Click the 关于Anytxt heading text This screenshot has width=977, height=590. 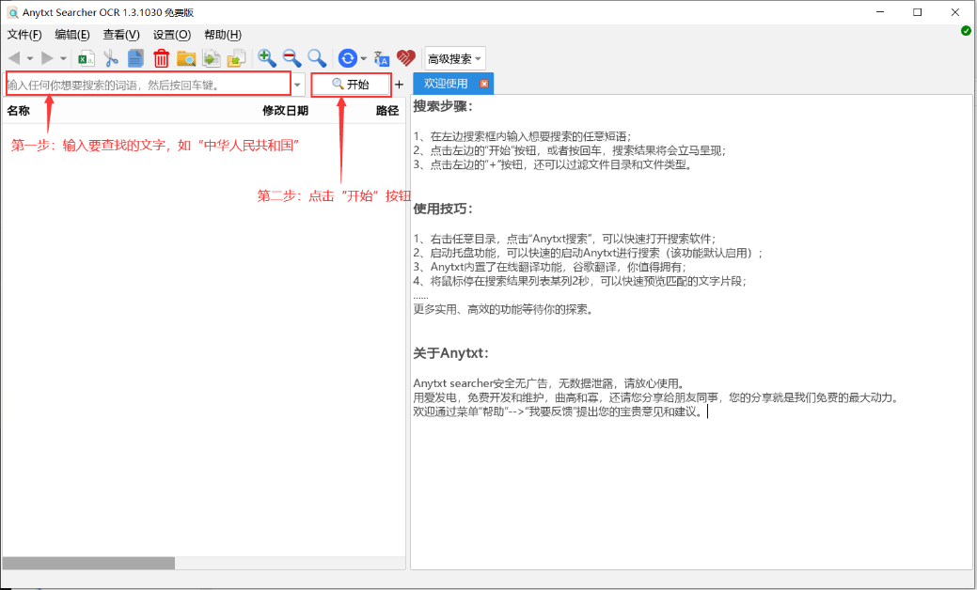point(451,353)
